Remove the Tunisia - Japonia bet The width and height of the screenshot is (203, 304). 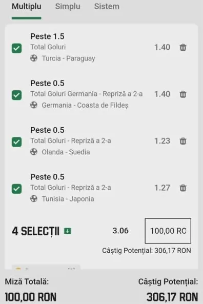click(183, 188)
